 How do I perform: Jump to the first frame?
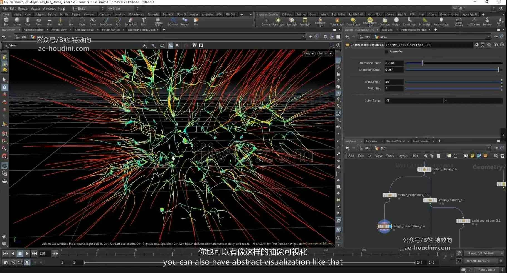coord(6,254)
